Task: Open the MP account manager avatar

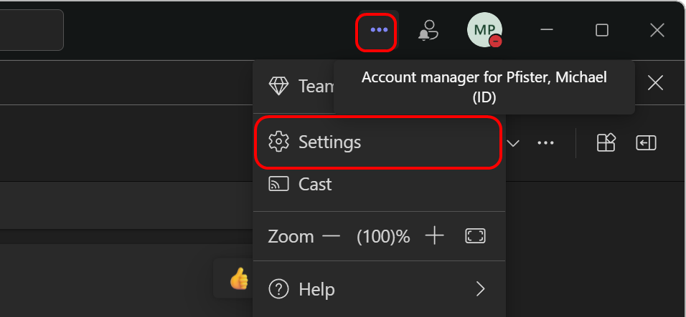Action: (484, 29)
